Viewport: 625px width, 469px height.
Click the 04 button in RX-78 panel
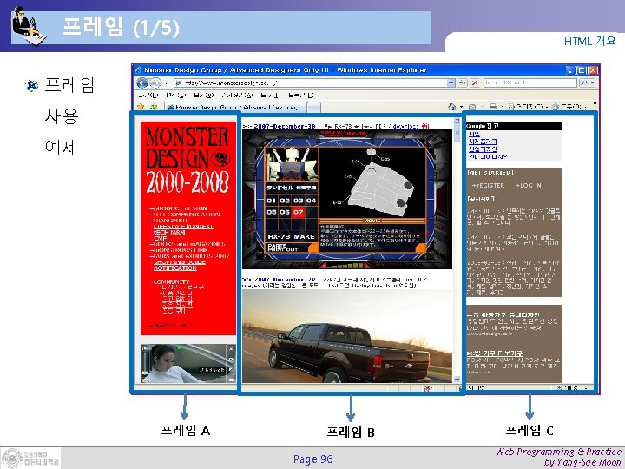tap(312, 201)
